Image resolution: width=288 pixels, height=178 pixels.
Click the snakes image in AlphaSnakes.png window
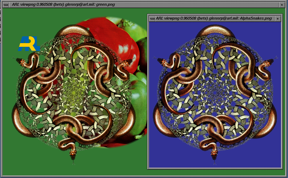pyautogui.click(x=215, y=95)
